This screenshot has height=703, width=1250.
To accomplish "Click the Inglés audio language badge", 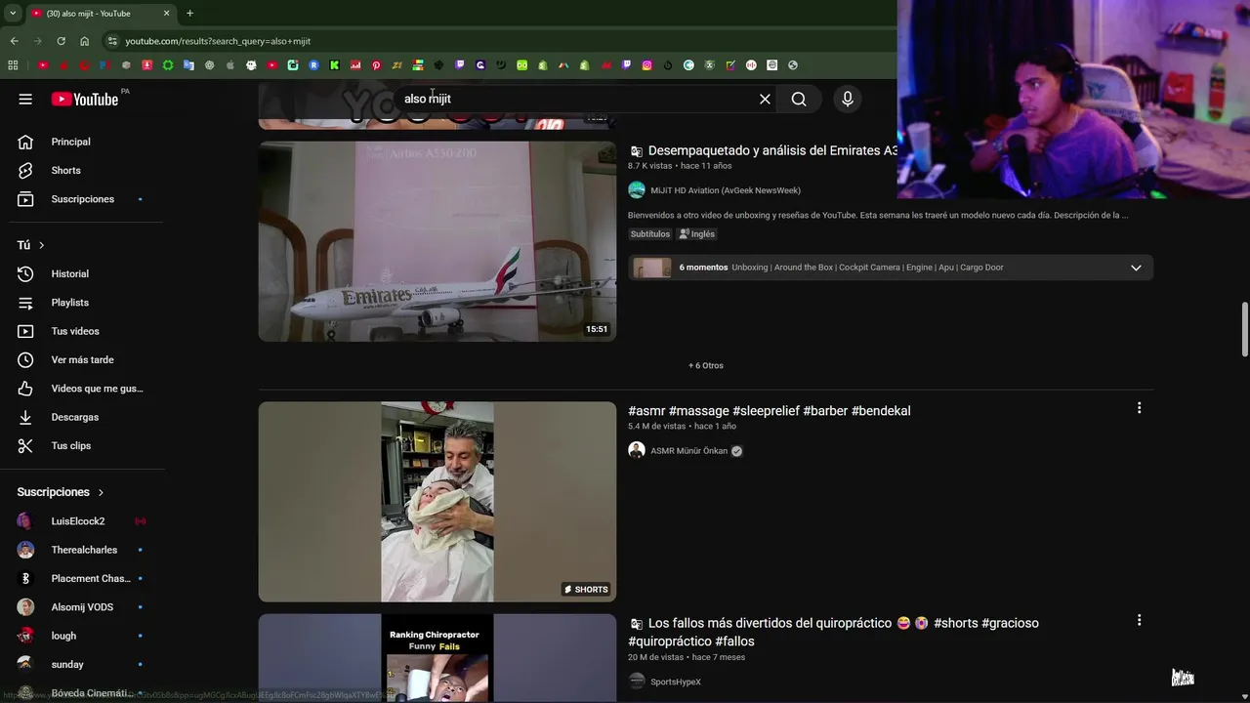I will point(697,234).
